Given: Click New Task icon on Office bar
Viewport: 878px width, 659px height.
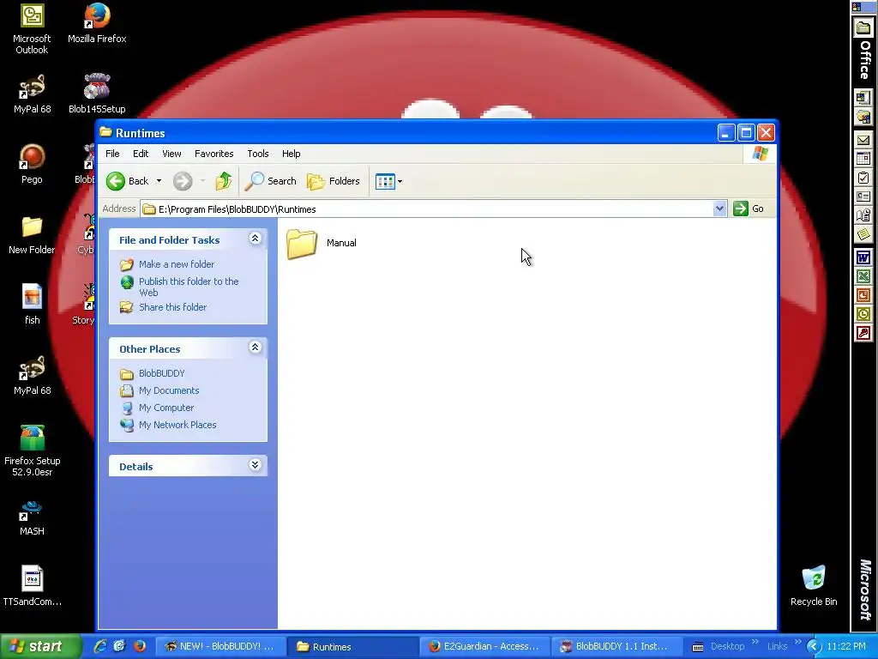Looking at the screenshot, I should pos(863,178).
